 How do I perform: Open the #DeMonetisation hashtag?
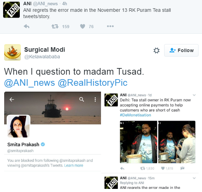(135, 115)
